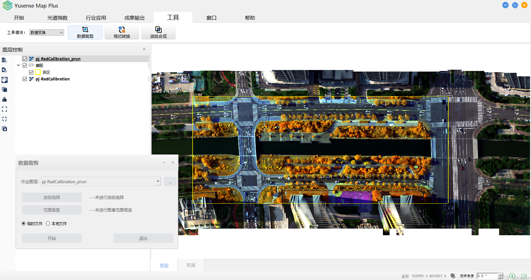Switch to the 布局 layout tab

point(191,265)
